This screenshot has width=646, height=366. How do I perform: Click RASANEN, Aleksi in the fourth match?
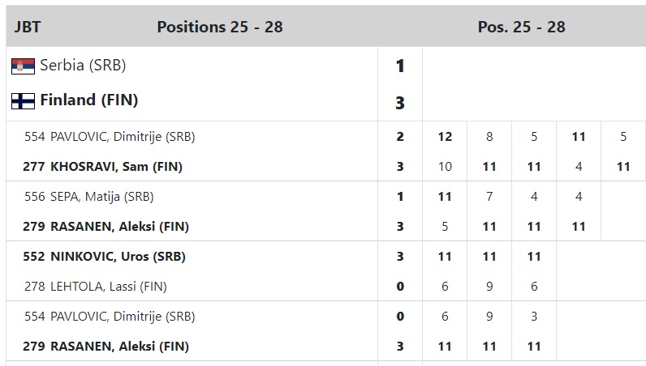[106, 347]
